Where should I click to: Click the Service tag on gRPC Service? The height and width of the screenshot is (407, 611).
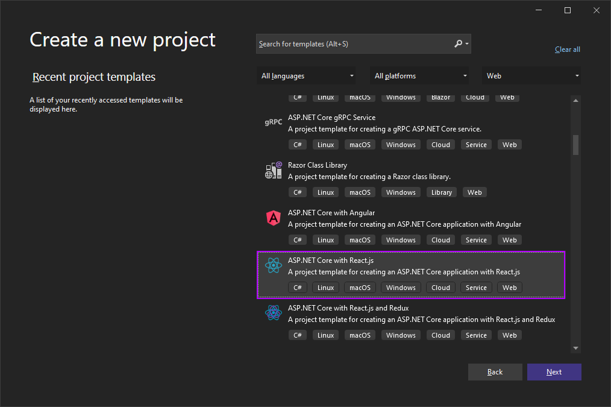[x=476, y=145]
